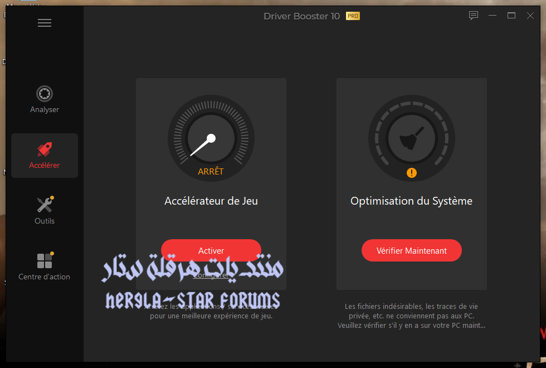
Task: Click the system optimisation broom dial
Action: (412, 138)
